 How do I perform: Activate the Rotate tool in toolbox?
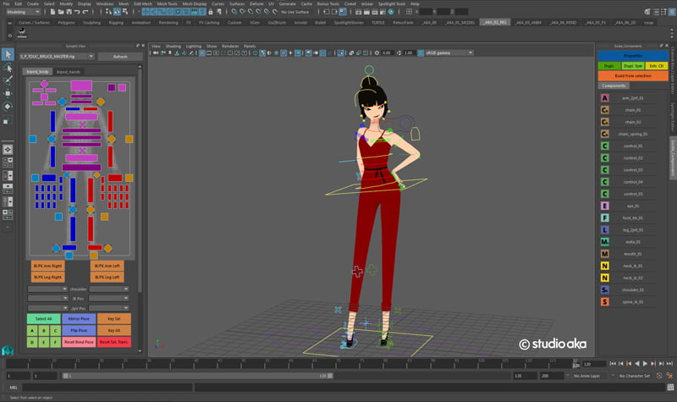8,107
